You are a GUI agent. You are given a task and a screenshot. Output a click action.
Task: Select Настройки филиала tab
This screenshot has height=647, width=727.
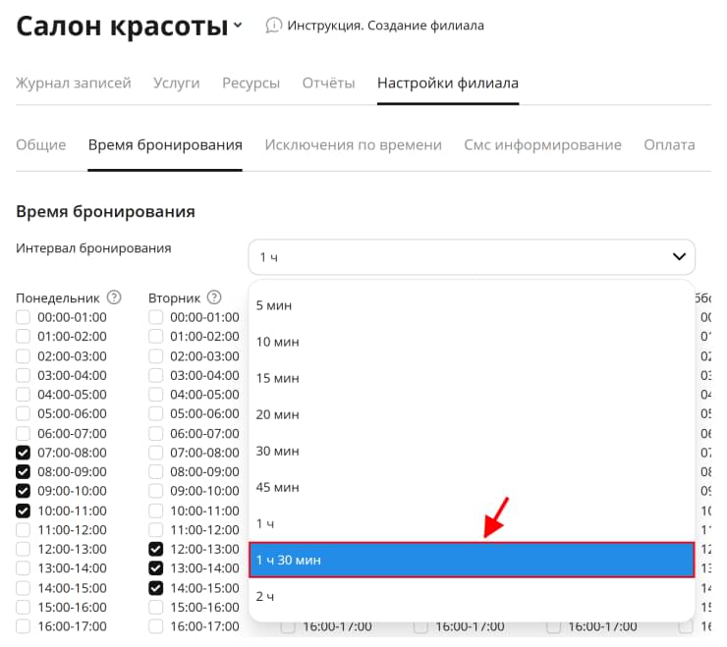(448, 82)
